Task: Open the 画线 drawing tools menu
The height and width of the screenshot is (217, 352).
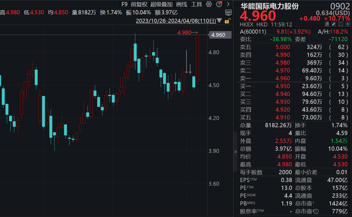Action: click(x=182, y=4)
